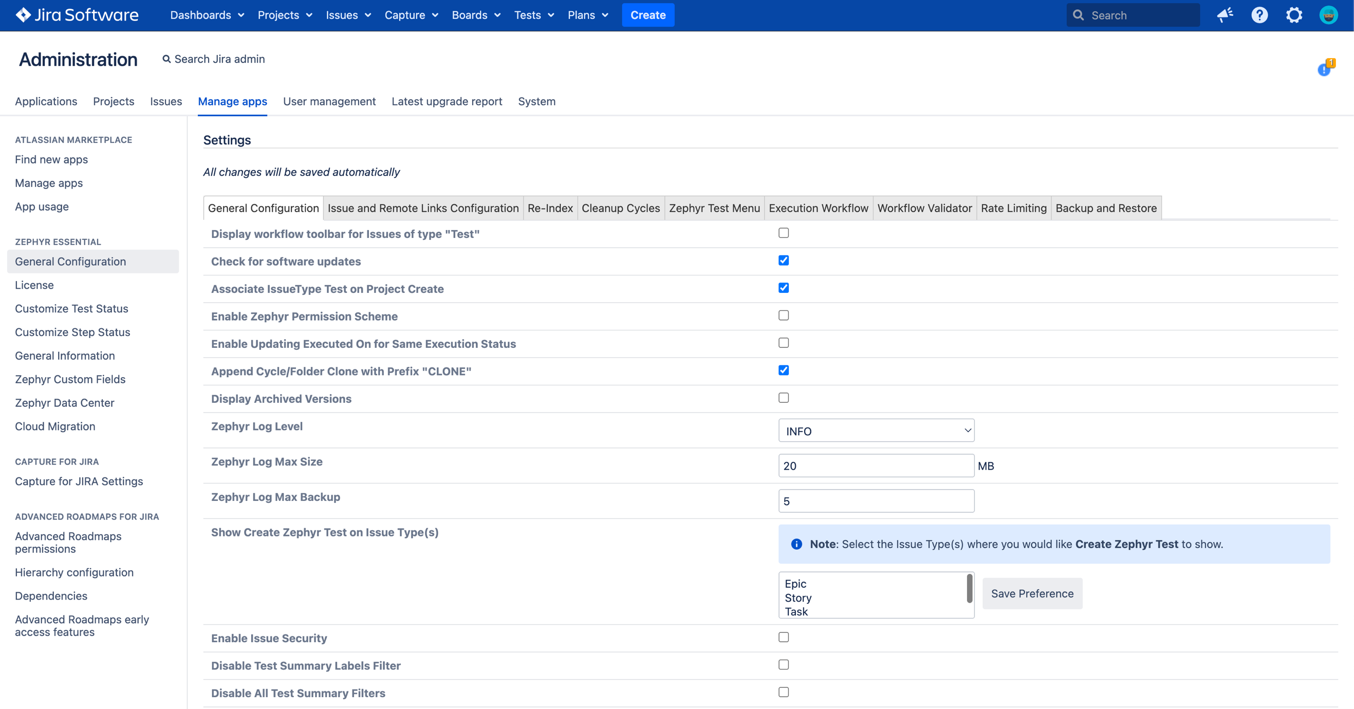Click Save Preference
Image resolution: width=1354 pixels, height=709 pixels.
(x=1032, y=593)
